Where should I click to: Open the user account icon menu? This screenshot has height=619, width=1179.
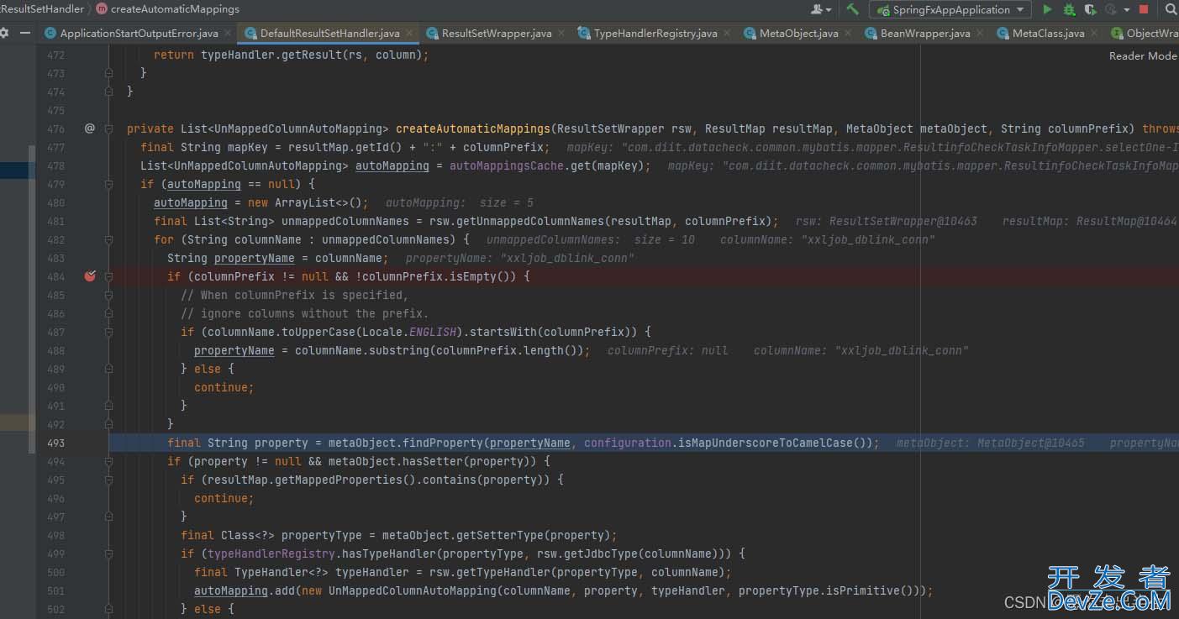tap(820, 9)
